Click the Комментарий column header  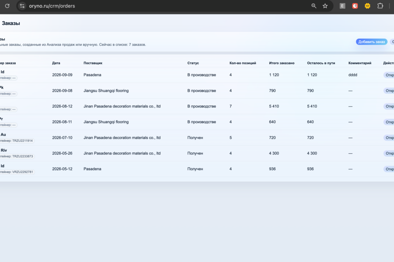pyautogui.click(x=360, y=63)
